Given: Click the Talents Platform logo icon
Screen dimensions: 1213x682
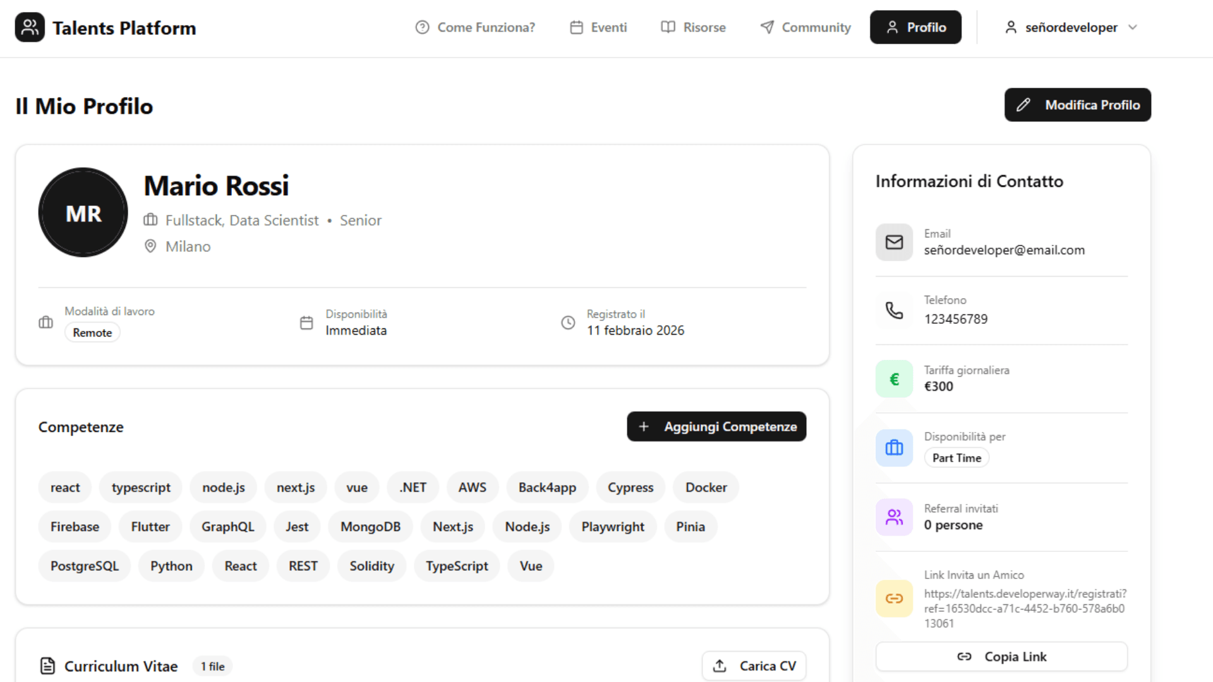Looking at the screenshot, I should tap(30, 27).
